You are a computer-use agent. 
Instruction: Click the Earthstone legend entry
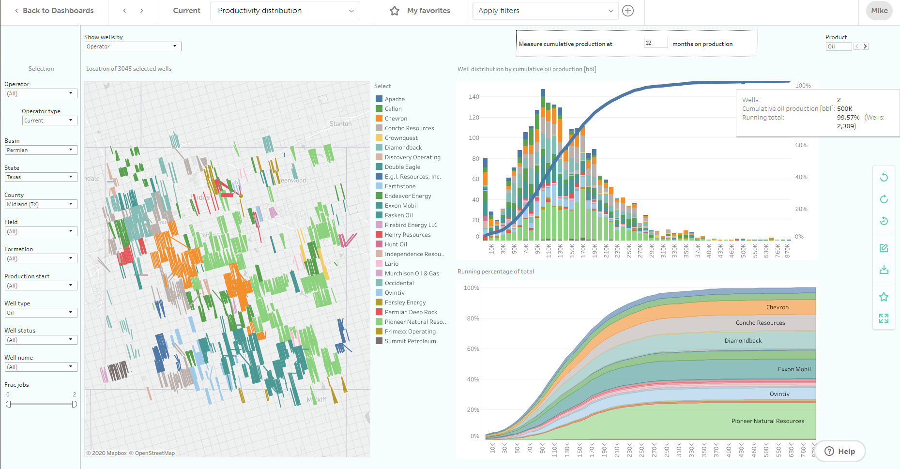(x=400, y=186)
